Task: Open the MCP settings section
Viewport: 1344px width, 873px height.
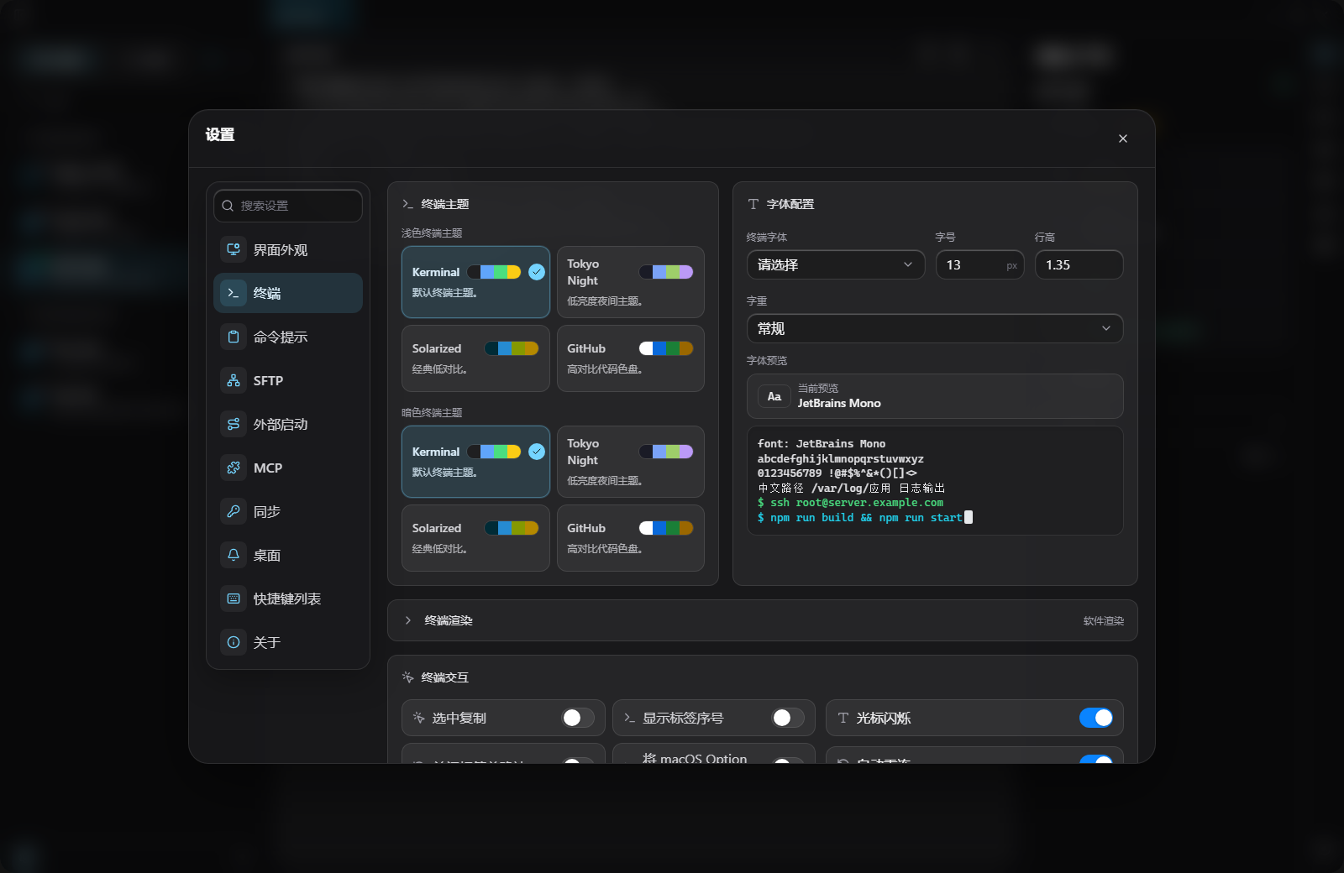Action: [288, 468]
